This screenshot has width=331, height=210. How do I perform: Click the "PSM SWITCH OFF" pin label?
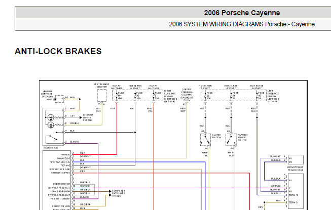60,199
